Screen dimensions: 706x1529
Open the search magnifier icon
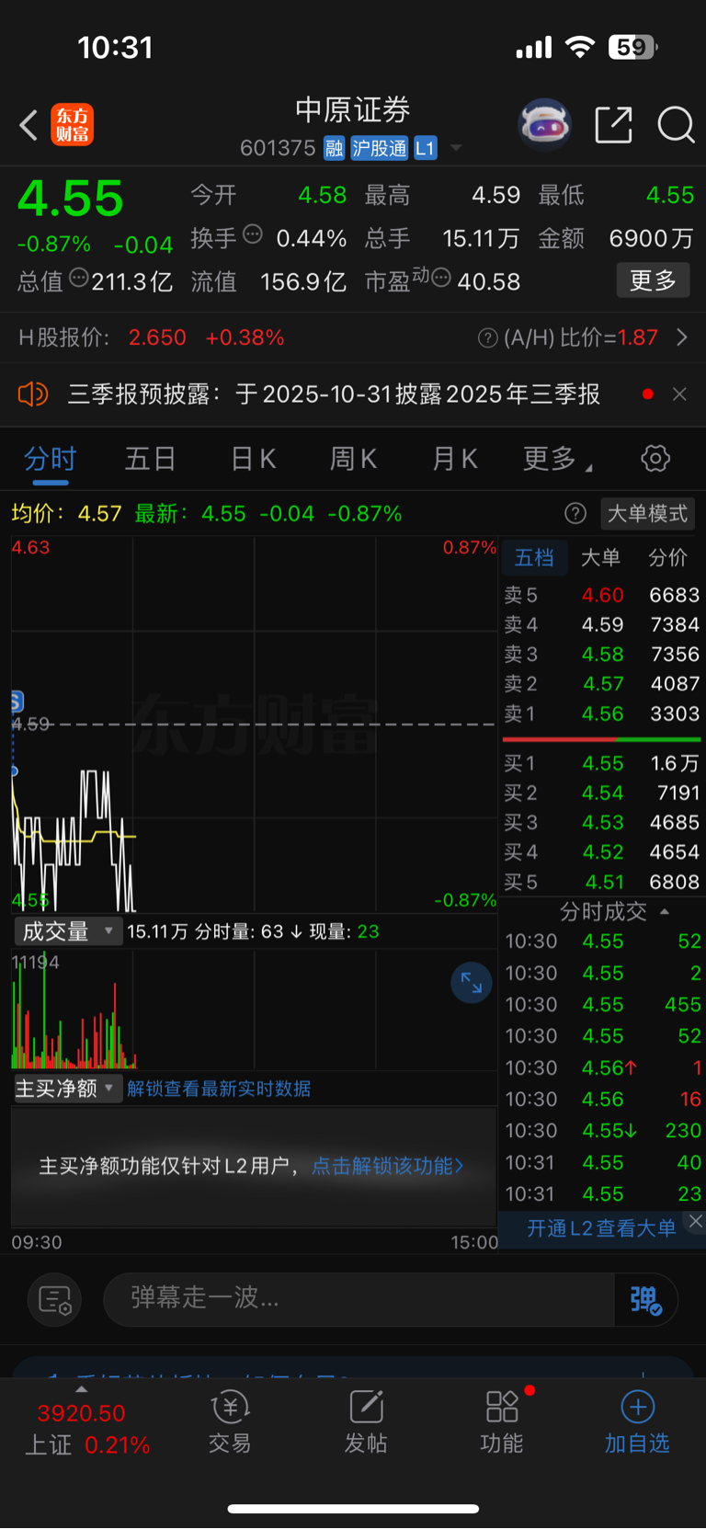point(676,124)
